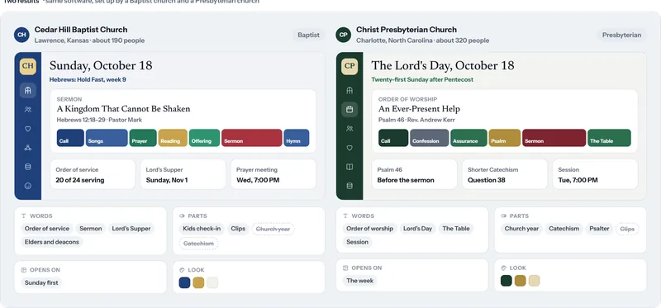Pick the dark green swatch in Christ Presbyterian Look

pos(506,281)
